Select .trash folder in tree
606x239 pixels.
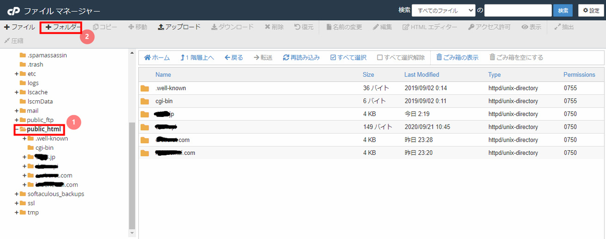pos(35,64)
